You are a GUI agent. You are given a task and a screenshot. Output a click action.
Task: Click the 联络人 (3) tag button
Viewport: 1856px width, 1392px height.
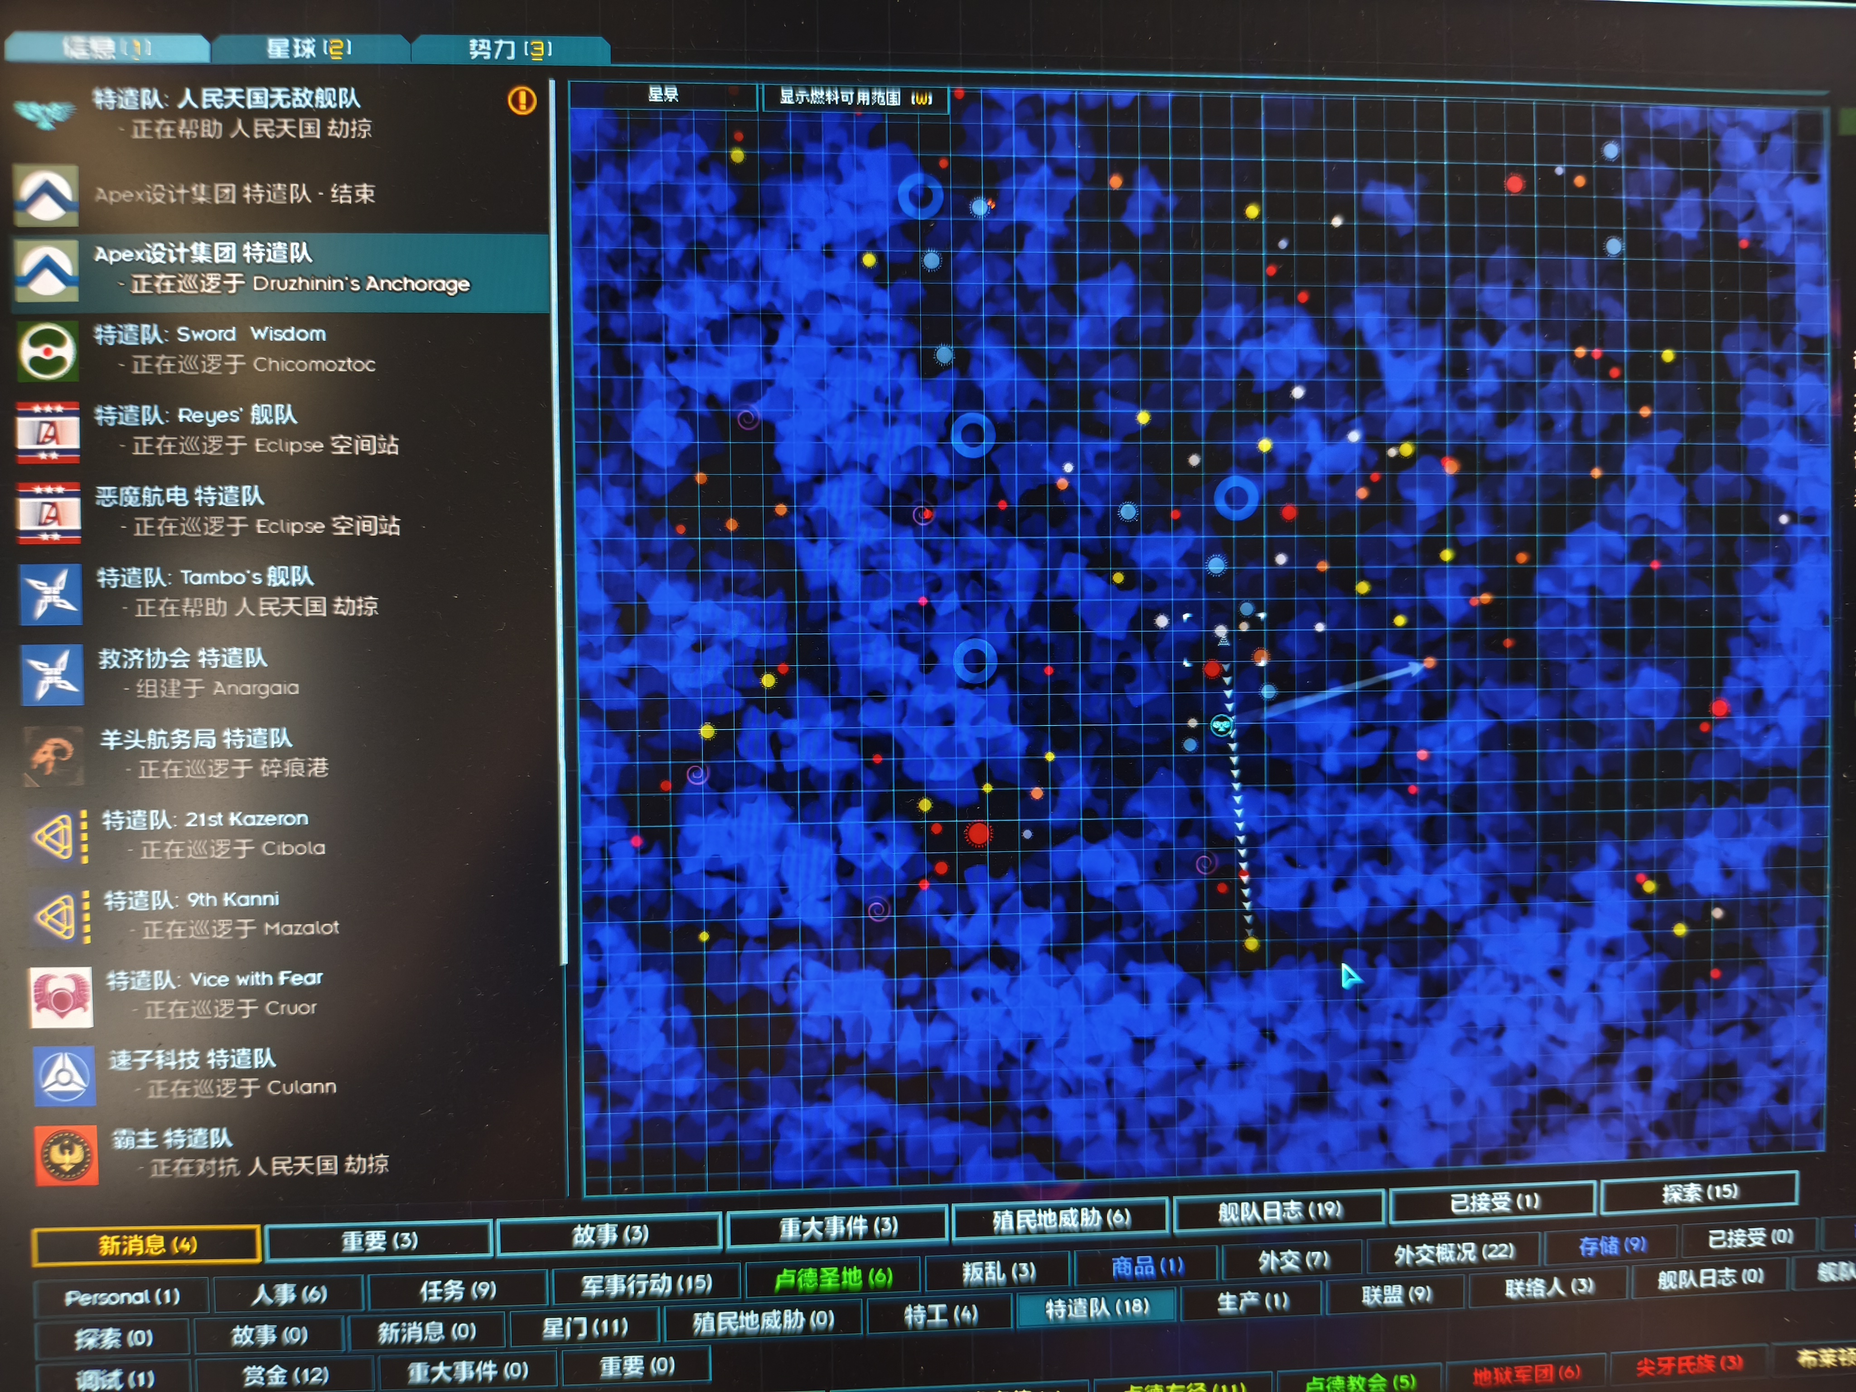[x=1549, y=1288]
